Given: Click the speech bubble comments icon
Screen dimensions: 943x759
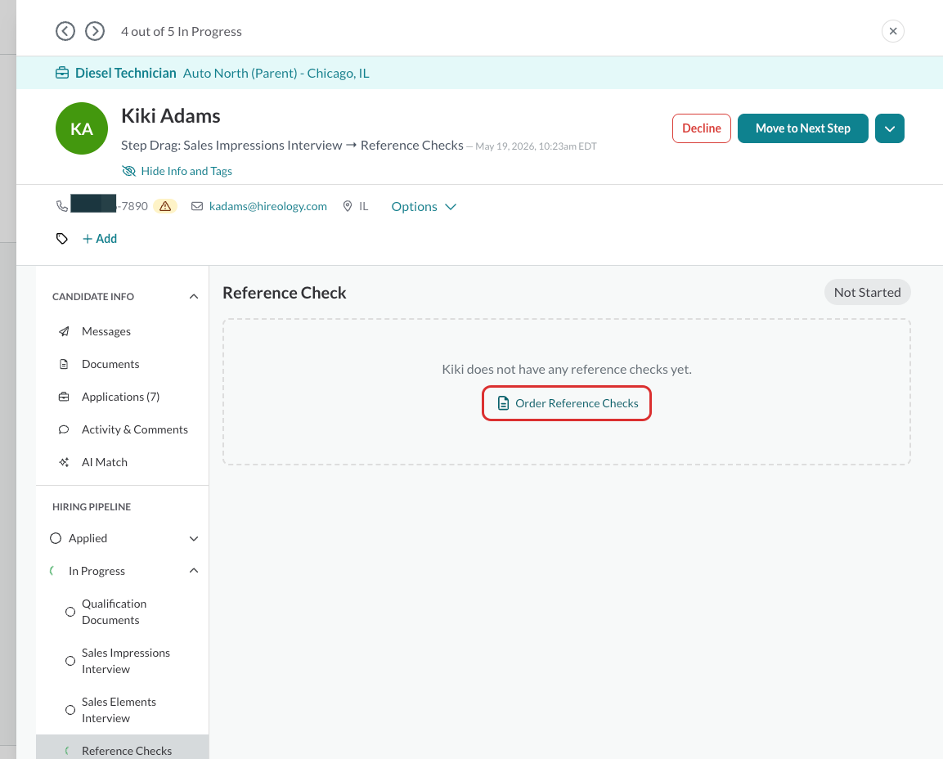Looking at the screenshot, I should [64, 429].
